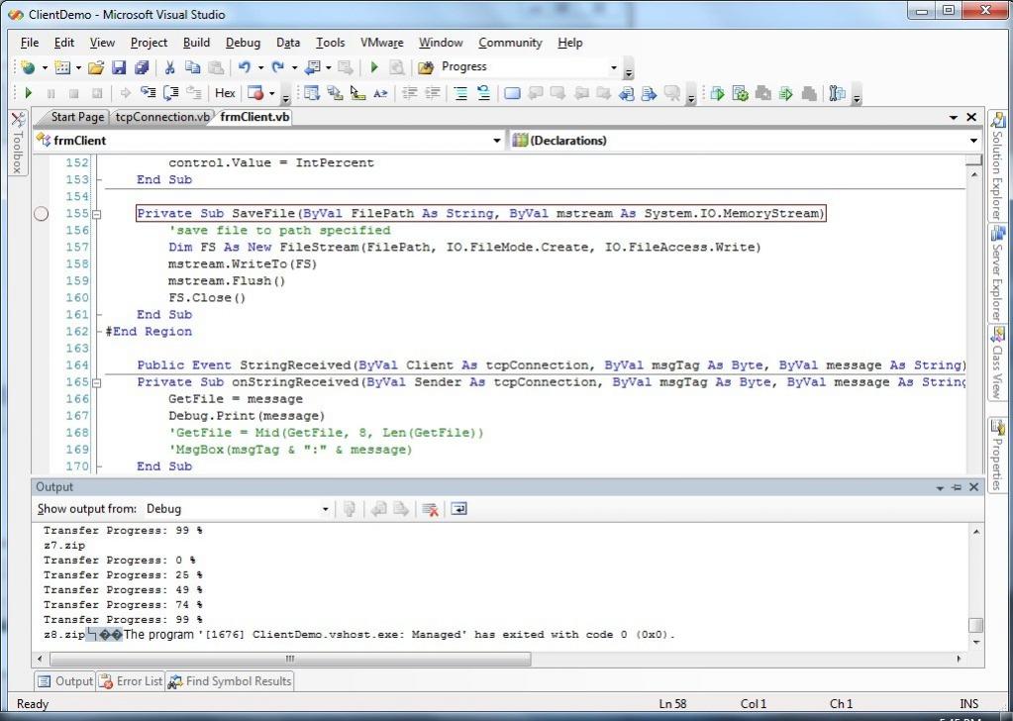1013x721 pixels.
Task: Click the Step Into icon
Action: point(148,93)
